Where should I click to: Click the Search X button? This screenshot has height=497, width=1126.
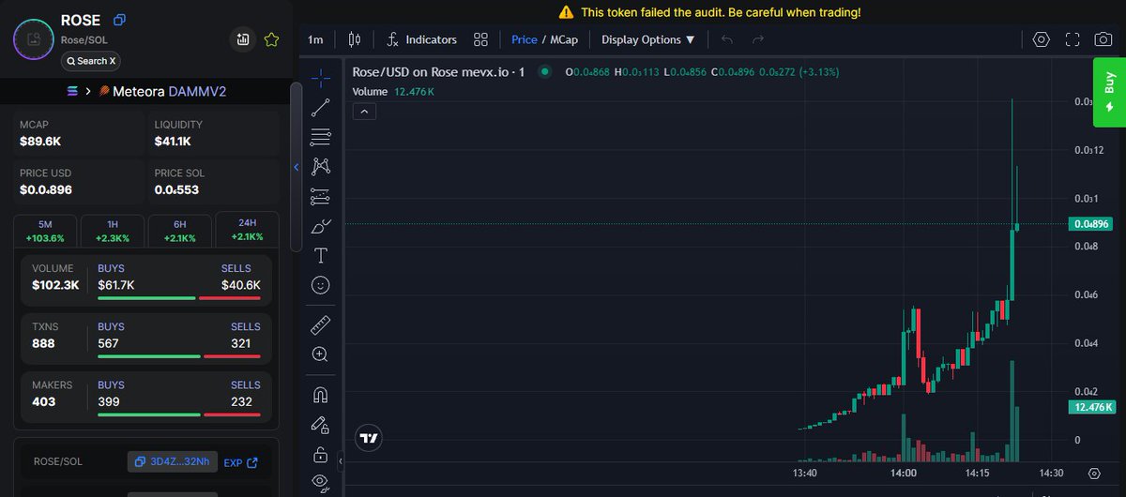pyautogui.click(x=91, y=61)
